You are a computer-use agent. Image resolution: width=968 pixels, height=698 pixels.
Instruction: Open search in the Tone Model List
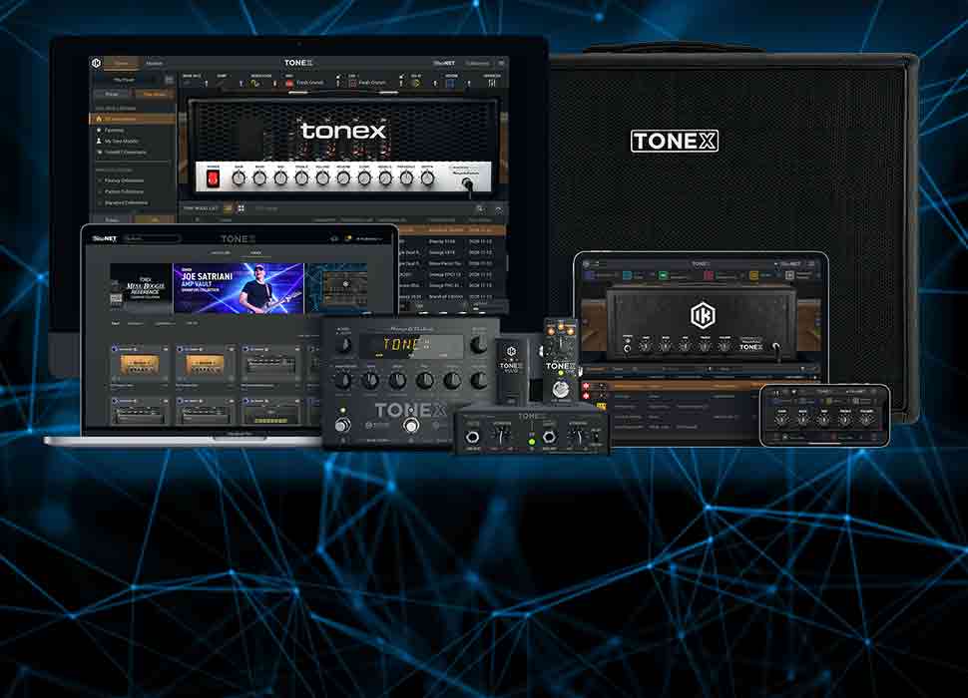(482, 208)
